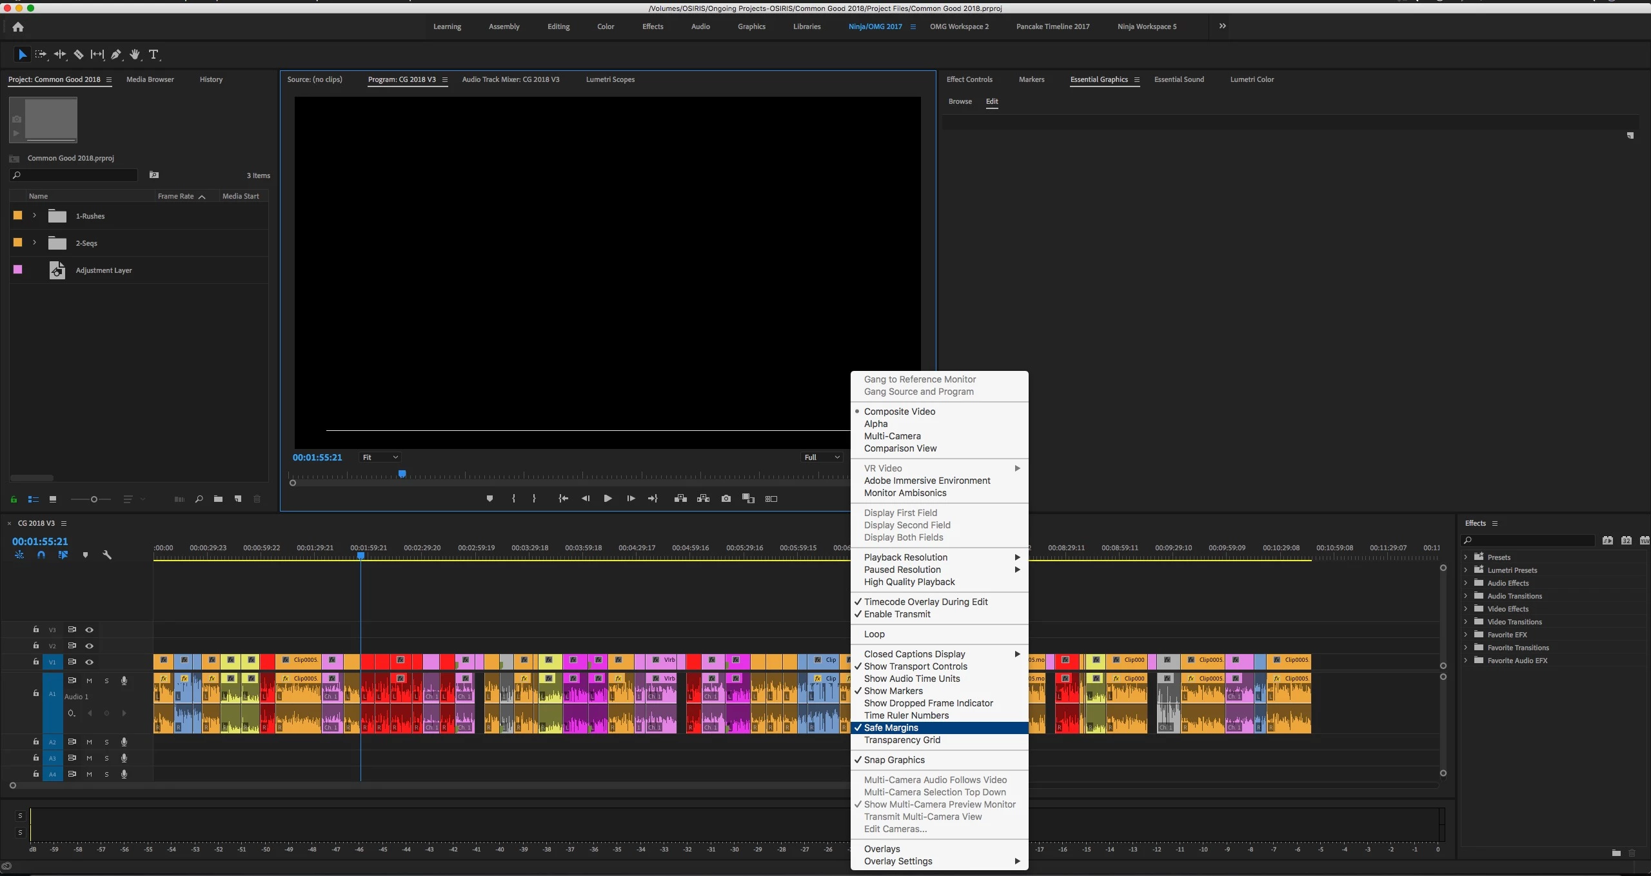This screenshot has width=1651, height=876.
Task: Toggle V1 track output eye icon
Action: tap(90, 662)
